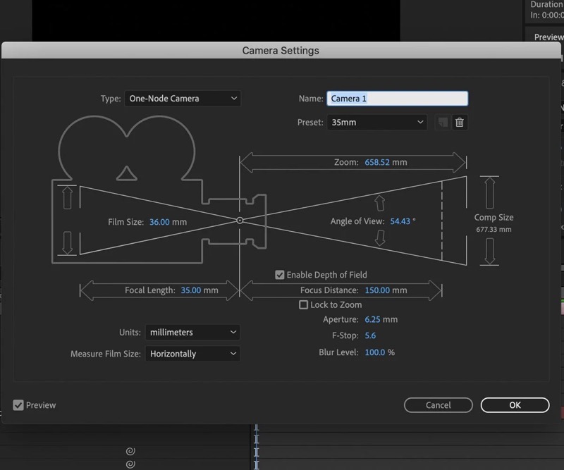Expand the Preset dropdown showing 35mm
Screen dimensions: 564x470
click(x=377, y=122)
